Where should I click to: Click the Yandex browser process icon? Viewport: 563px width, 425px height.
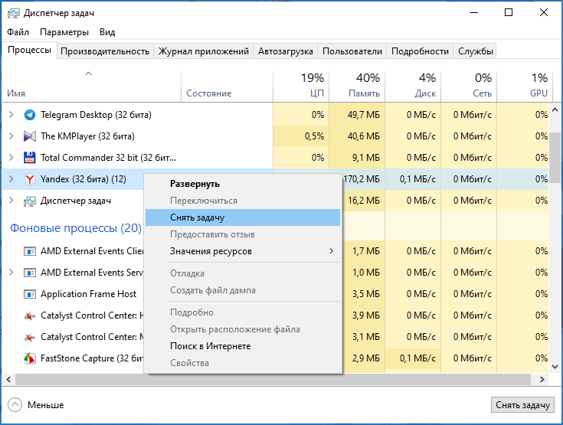pos(30,179)
